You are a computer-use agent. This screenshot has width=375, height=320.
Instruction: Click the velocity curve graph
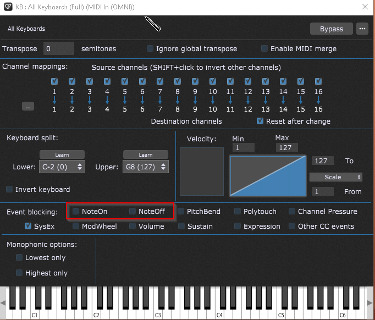coord(268,176)
